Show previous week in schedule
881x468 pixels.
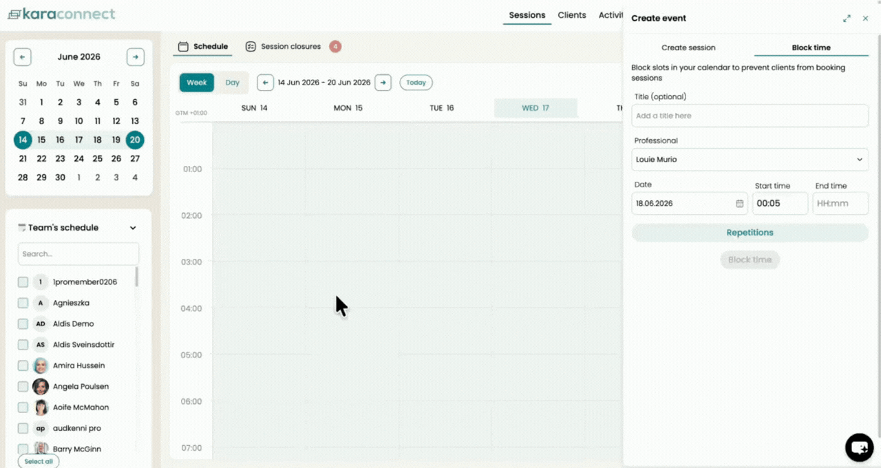coord(265,83)
